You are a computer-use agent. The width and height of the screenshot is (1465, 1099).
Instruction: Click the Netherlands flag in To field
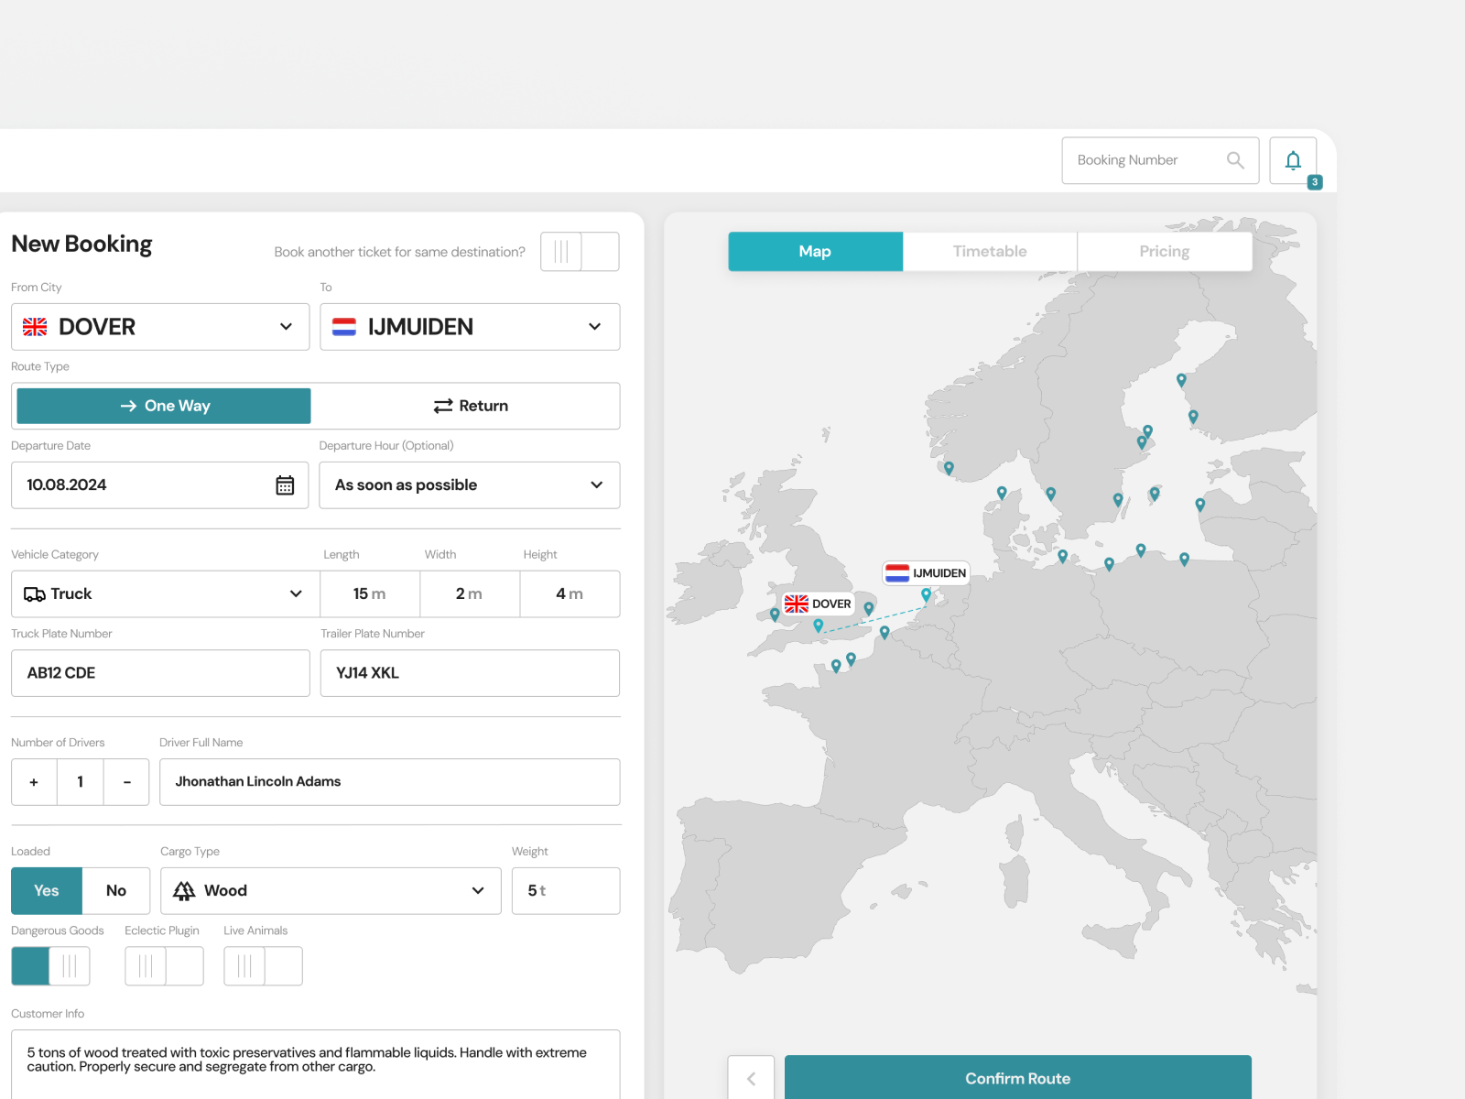pos(344,327)
